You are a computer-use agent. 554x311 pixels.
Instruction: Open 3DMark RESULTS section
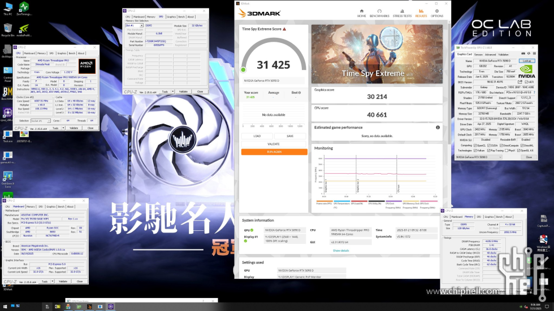(421, 13)
